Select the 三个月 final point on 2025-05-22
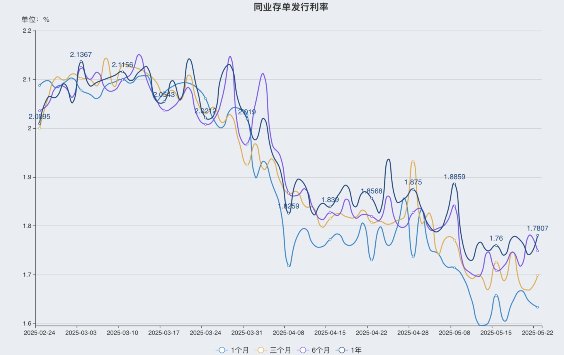Image resolution: width=564 pixels, height=355 pixels. pos(537,275)
